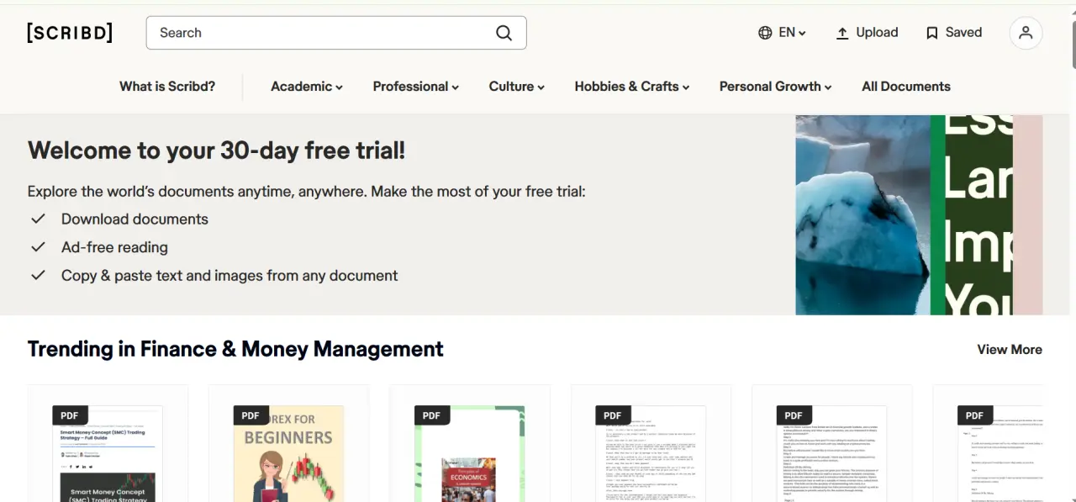Open Forex for Beginners document thumbnail
The width and height of the screenshot is (1076, 502).
[x=288, y=454]
